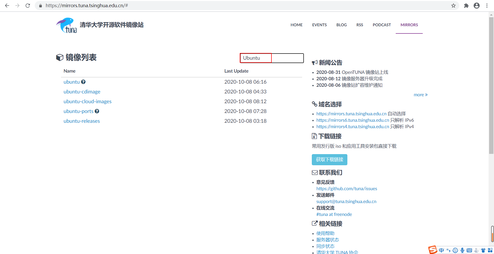Open the github.com/tuna/issues feedback link
Image resolution: width=494 pixels, height=254 pixels.
347,189
